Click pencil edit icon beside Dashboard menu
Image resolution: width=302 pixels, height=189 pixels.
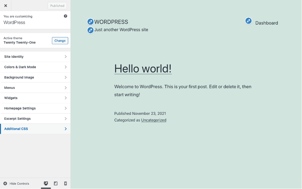(x=248, y=21)
